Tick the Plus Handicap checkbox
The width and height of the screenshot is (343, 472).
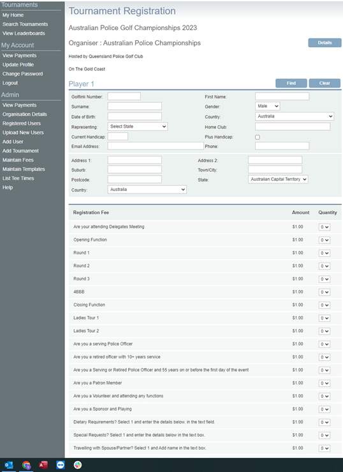click(258, 137)
